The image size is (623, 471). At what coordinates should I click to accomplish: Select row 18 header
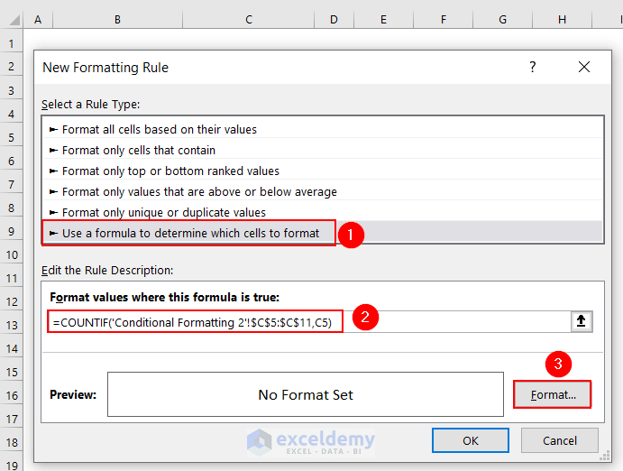coord(13,442)
